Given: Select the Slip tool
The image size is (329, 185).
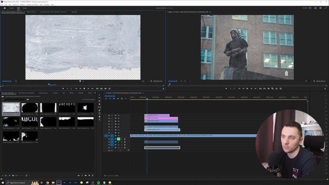Looking at the screenshot, I should tap(99, 107).
